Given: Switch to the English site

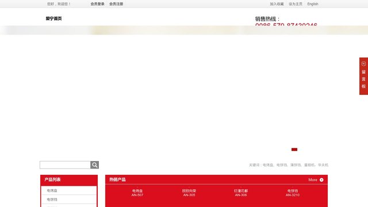Looking at the screenshot, I should tap(313, 4).
